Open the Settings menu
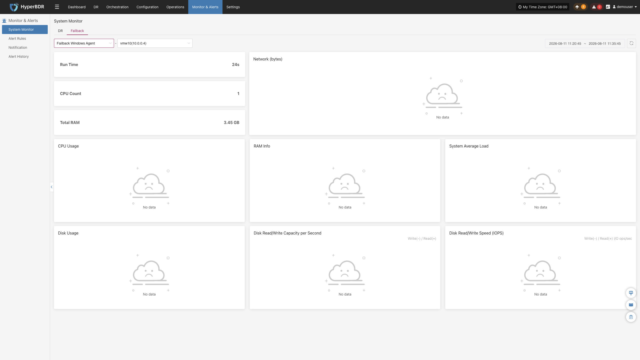The height and width of the screenshot is (360, 640). pos(233,7)
